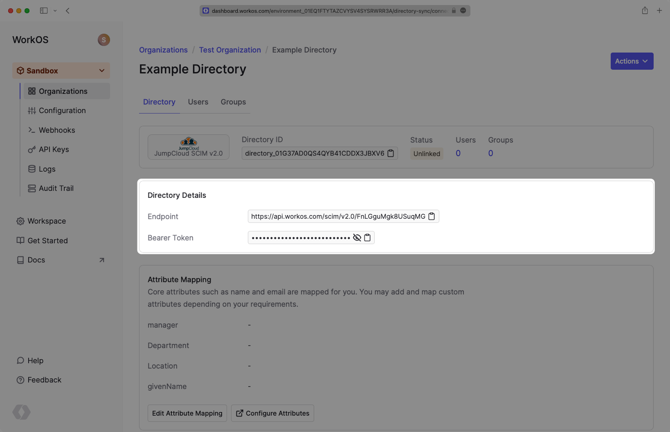Reveal the hidden Bearer Token
670x432 pixels.
[x=357, y=237]
